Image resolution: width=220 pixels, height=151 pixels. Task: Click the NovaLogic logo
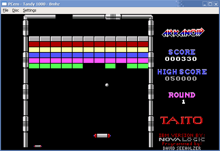tap(182, 139)
